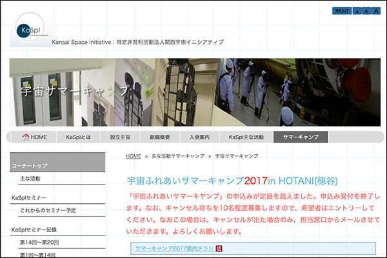Open the 入会案内 menu item

point(199,137)
